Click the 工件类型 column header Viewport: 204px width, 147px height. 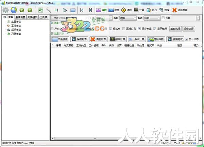[x=81, y=45]
